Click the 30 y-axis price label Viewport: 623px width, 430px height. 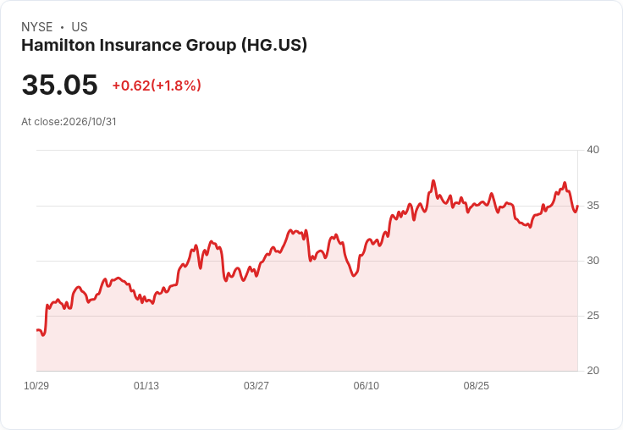(x=593, y=261)
